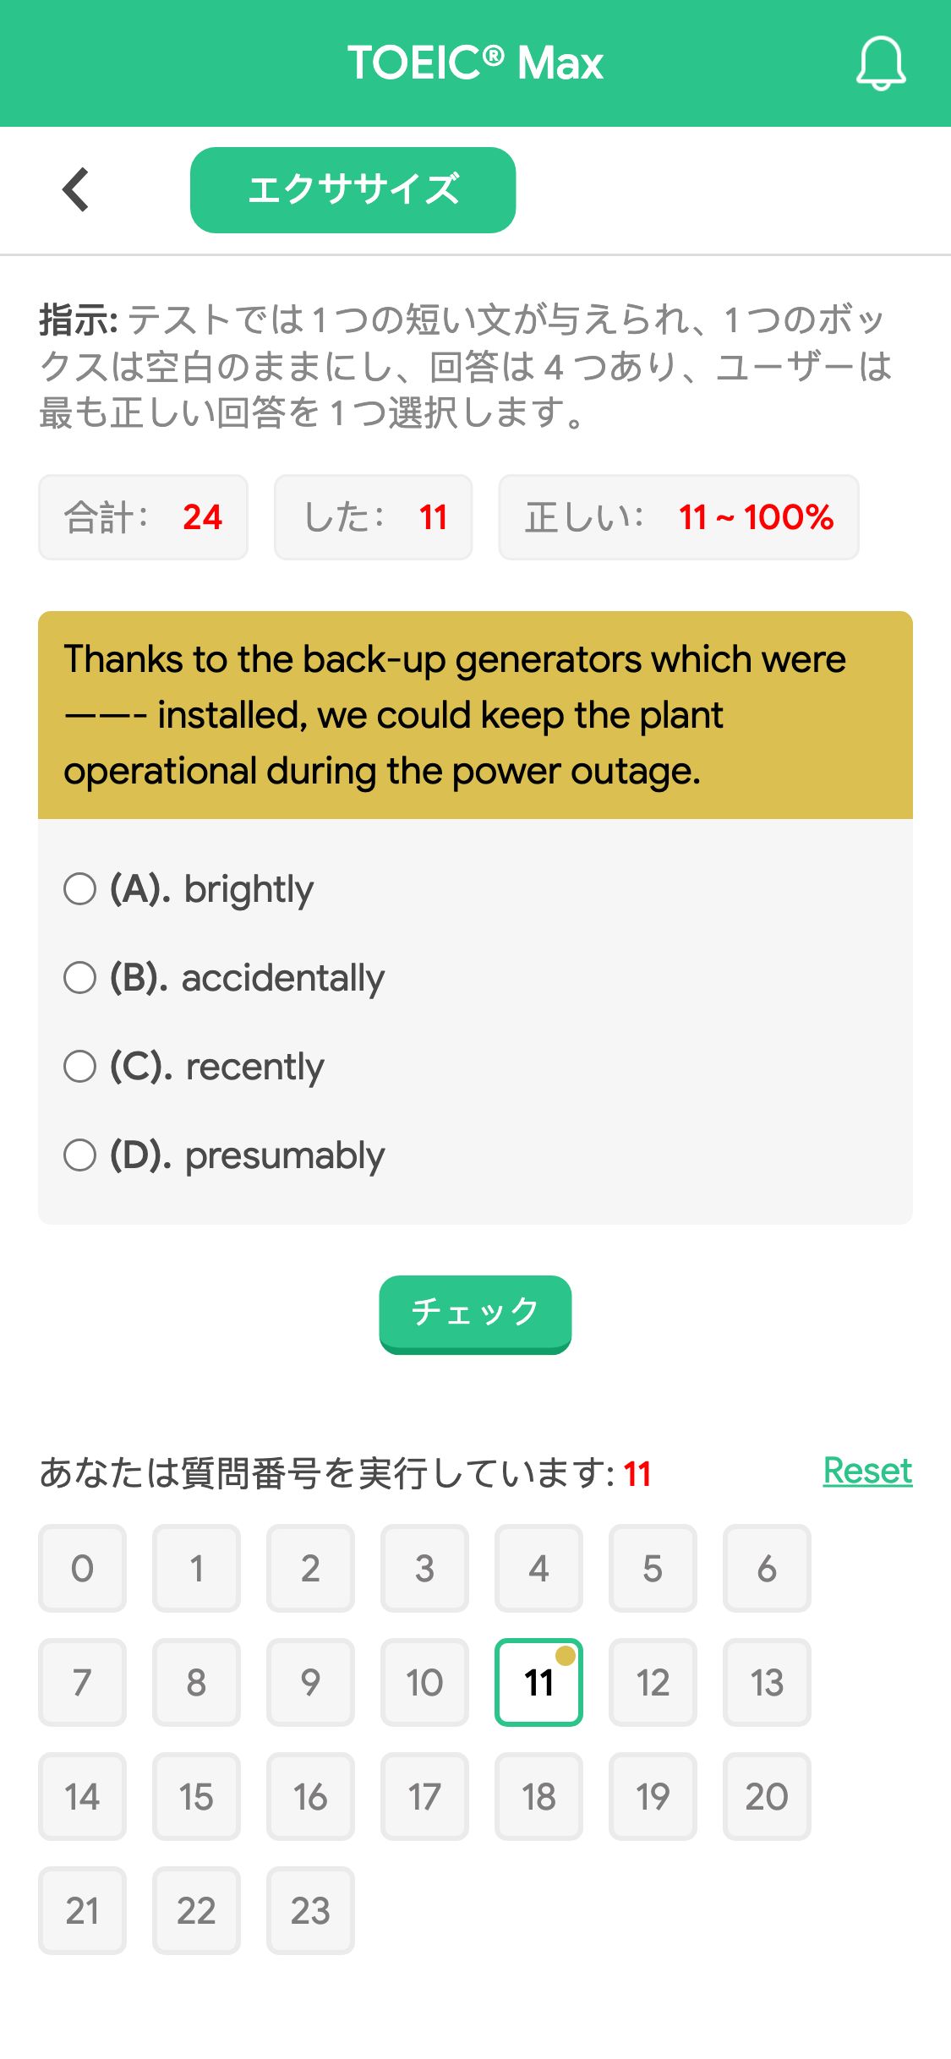The width and height of the screenshot is (951, 2059).
Task: Jump to question number 0
Action: [82, 1569]
